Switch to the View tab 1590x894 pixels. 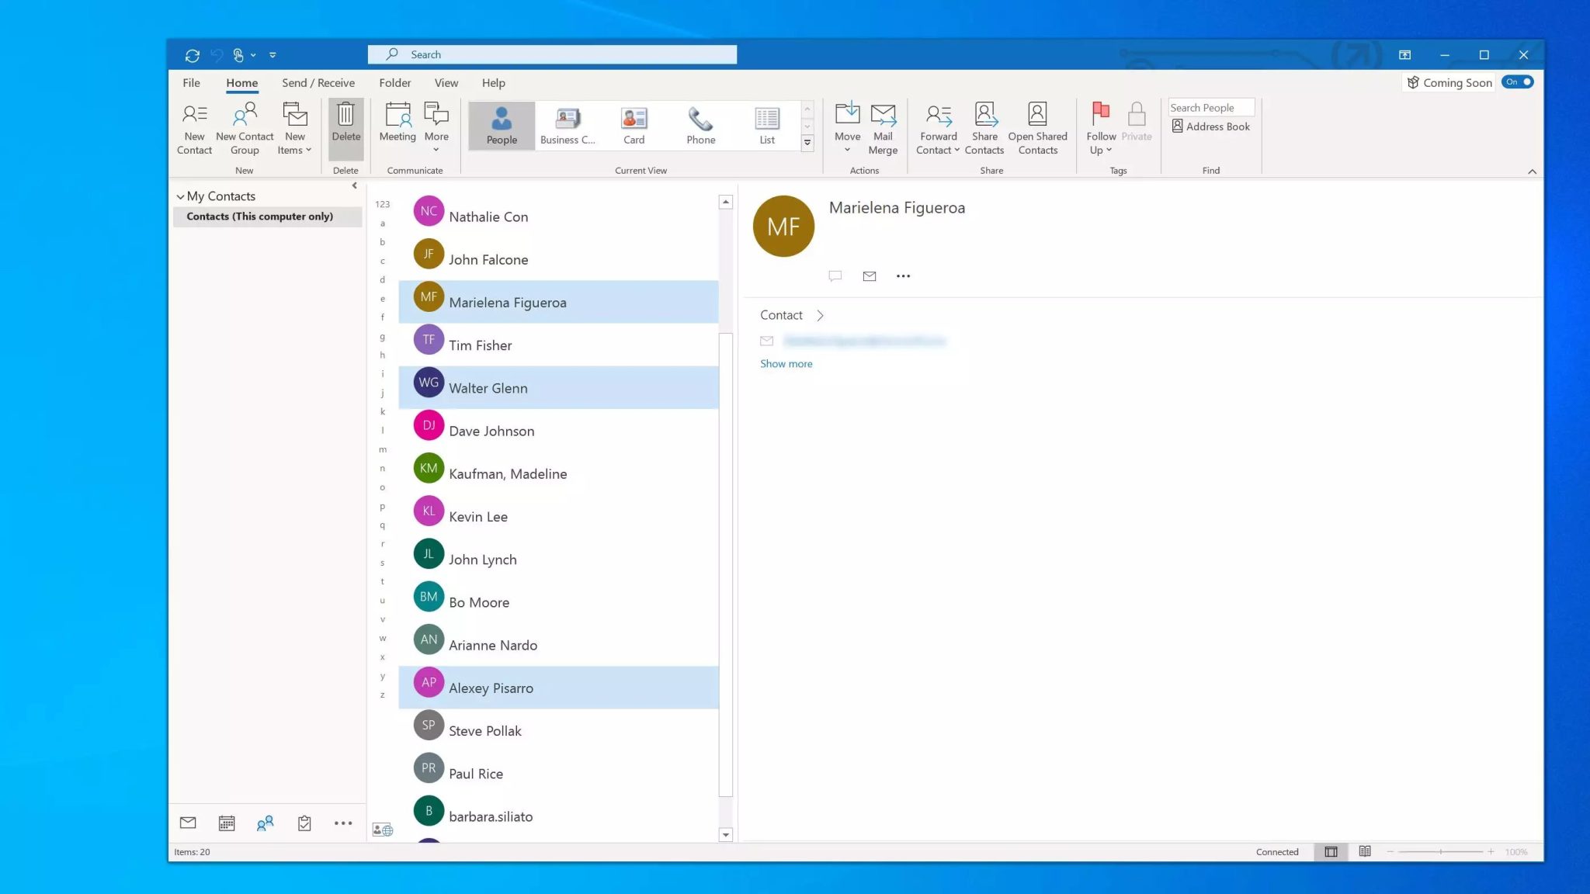click(x=446, y=82)
